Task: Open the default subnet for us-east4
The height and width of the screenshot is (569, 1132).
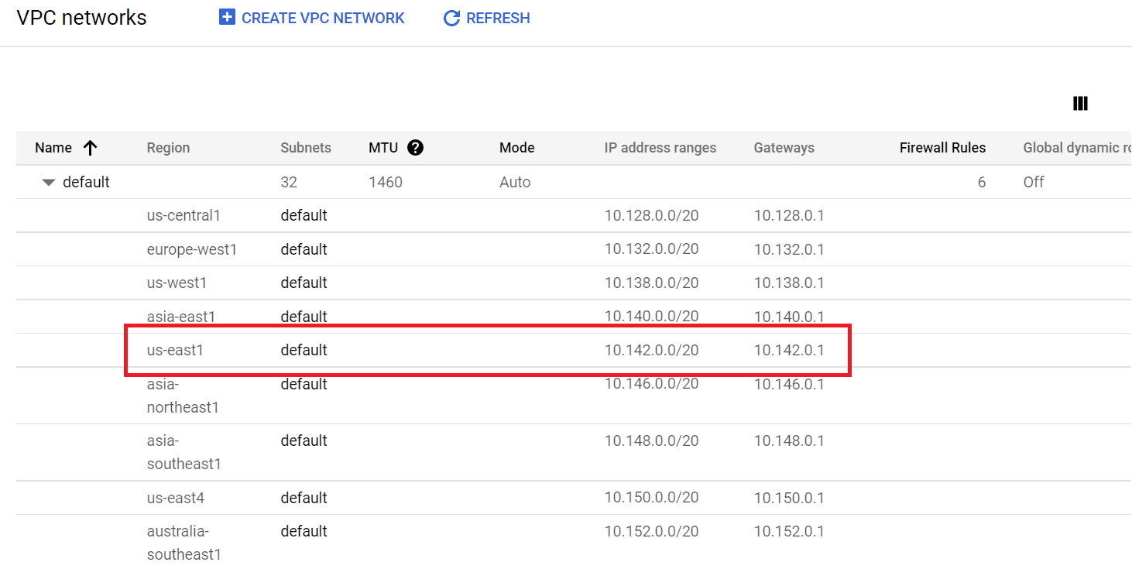Action: pos(304,498)
